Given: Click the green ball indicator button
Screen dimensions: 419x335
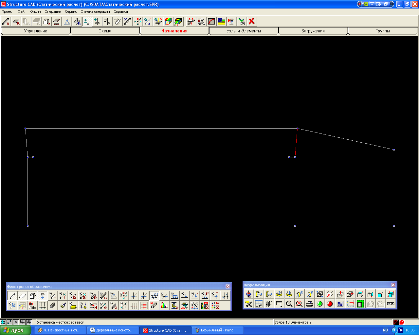Looking at the screenshot, I should point(320,304).
